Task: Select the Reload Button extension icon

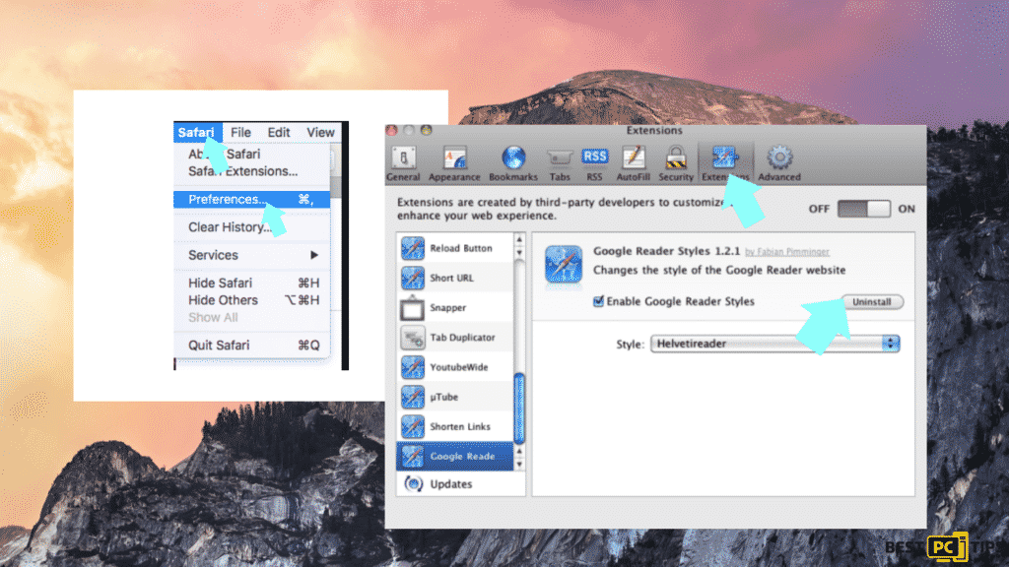Action: click(413, 248)
